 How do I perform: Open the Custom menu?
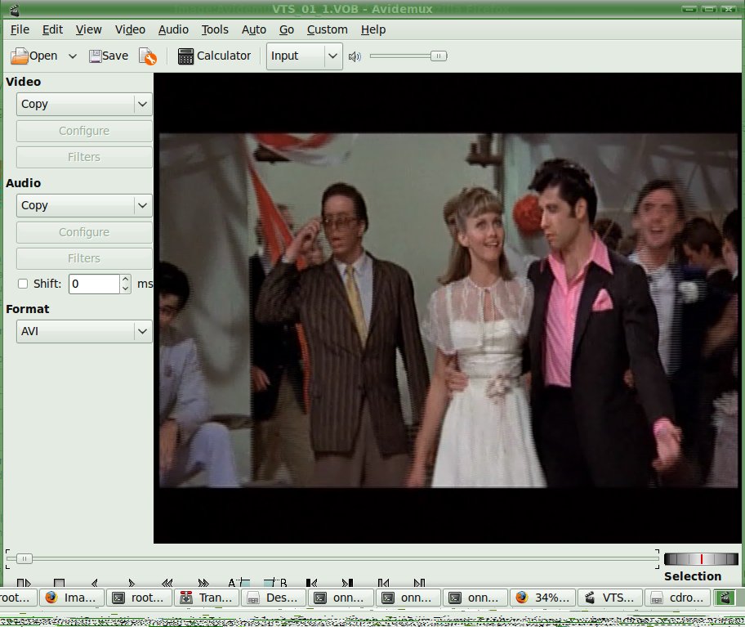pyautogui.click(x=327, y=29)
